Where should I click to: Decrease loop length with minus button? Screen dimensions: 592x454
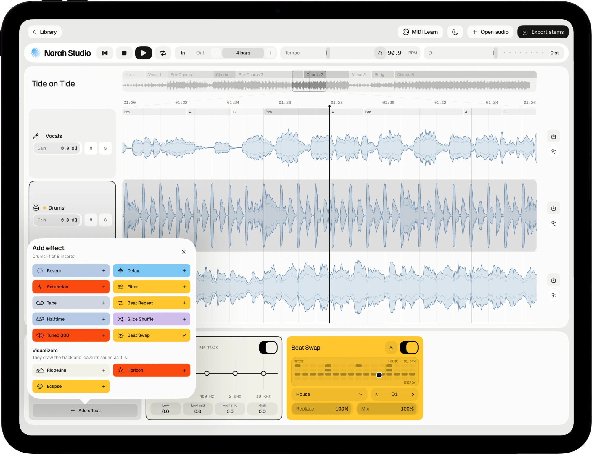tap(216, 53)
